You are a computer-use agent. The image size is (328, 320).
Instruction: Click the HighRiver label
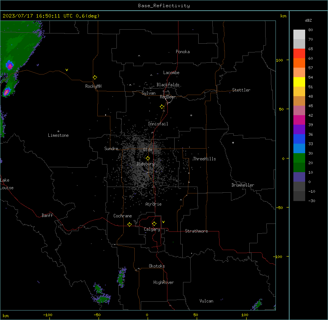[164, 282]
